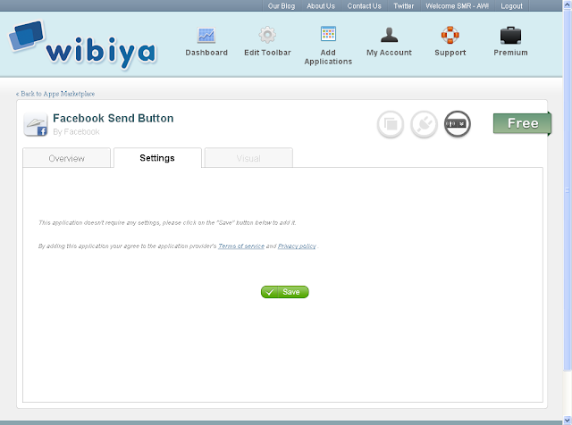Go back to Apps Marketplace
This screenshot has height=425, width=572.
coord(55,94)
